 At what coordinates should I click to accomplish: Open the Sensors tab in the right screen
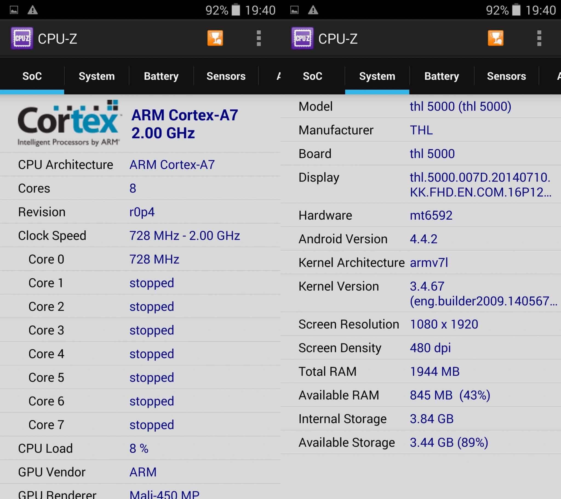[x=506, y=76]
